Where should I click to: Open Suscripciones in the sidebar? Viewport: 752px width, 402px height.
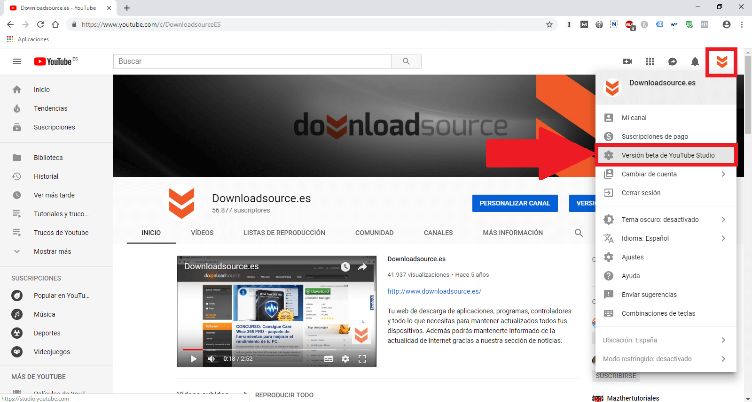pos(56,127)
